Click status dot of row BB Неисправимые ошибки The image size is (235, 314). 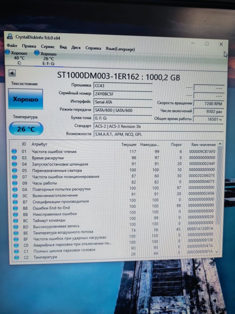click(x=16, y=214)
